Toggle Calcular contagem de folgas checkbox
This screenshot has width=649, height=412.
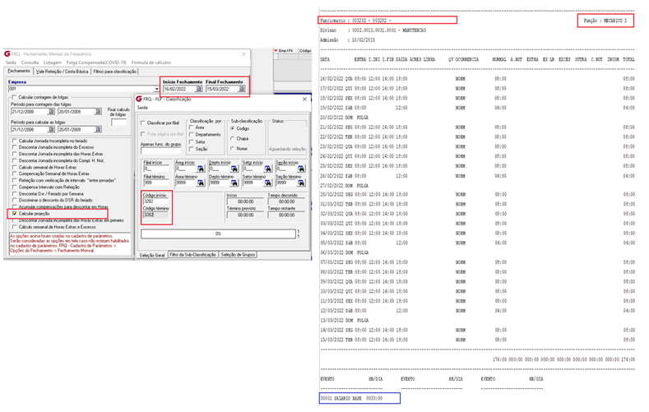click(x=15, y=97)
